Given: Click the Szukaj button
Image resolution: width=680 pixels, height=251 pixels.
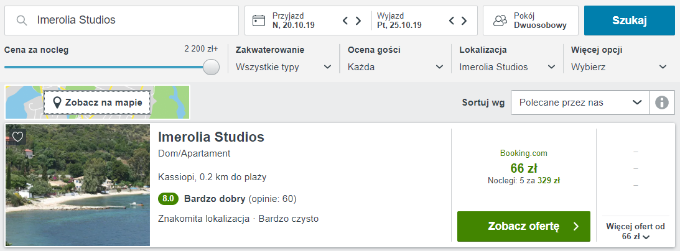Looking at the screenshot, I should point(629,21).
